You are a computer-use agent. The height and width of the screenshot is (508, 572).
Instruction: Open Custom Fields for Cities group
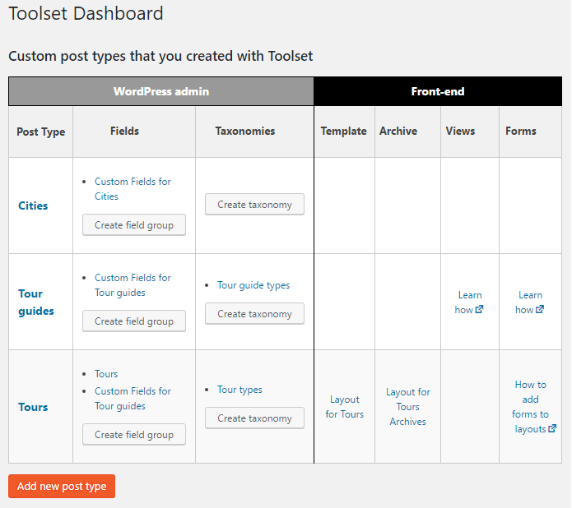133,189
